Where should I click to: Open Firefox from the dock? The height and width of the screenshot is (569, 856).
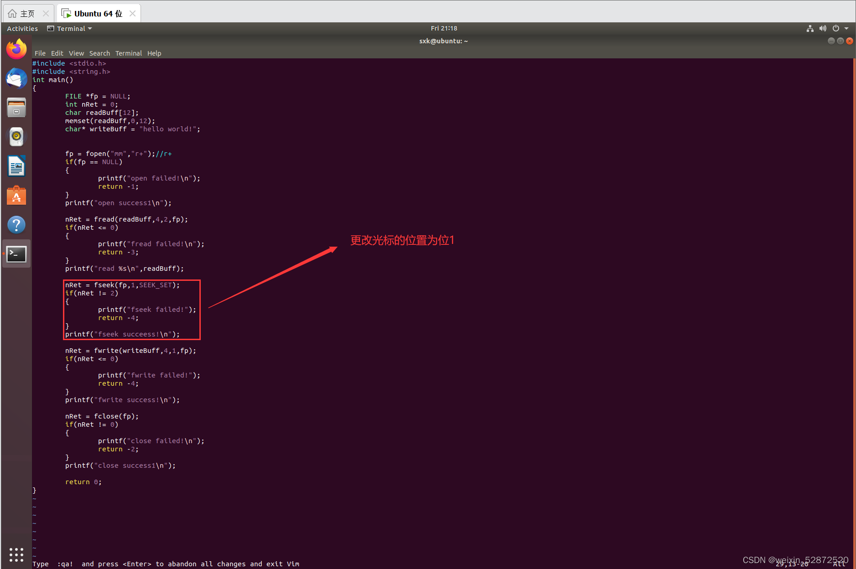16,48
